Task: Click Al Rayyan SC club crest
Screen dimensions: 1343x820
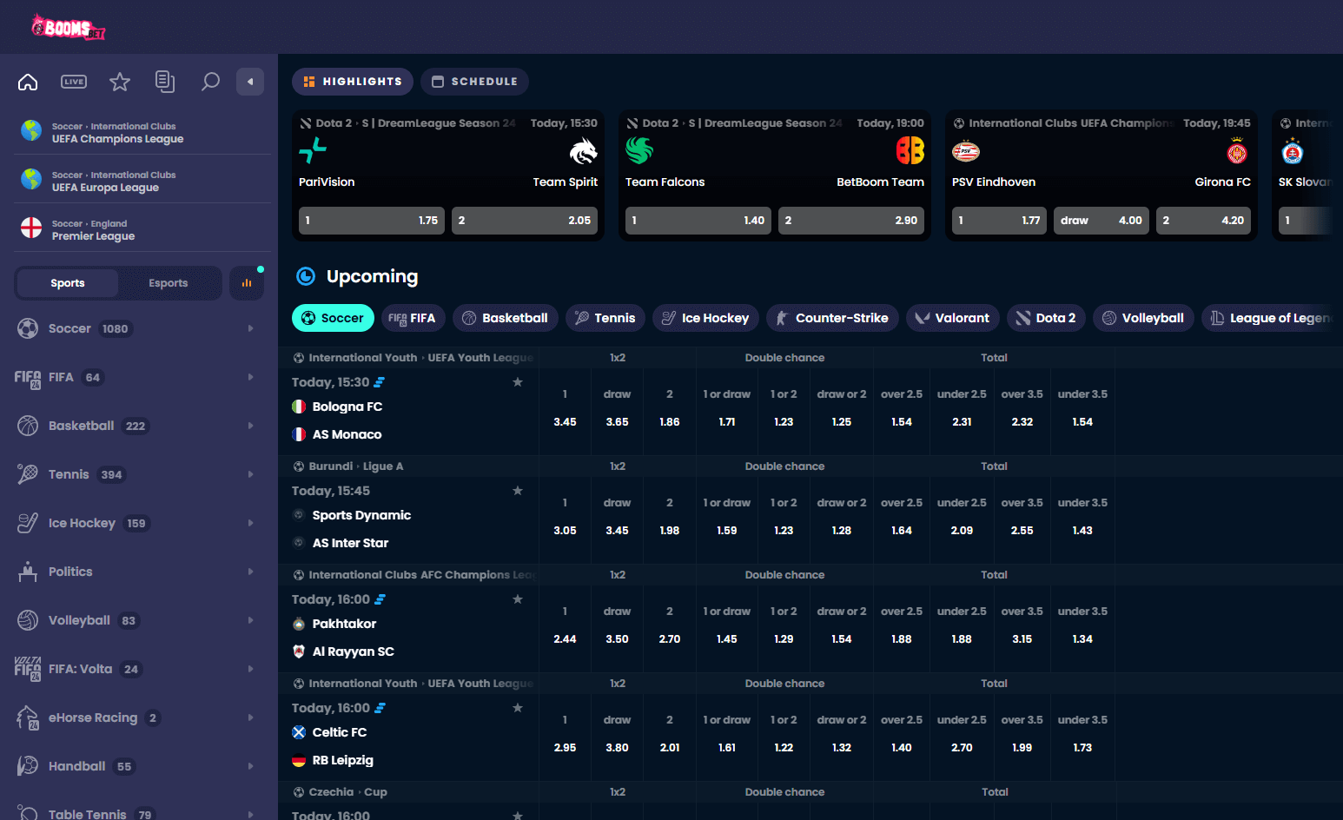Action: click(x=299, y=651)
